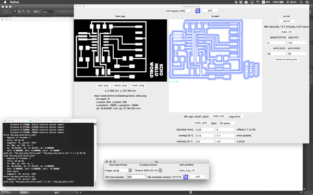Open the AirPlay display icon in the menu bar
Viewport: 313px width, 195px height.
(x=252, y=2)
